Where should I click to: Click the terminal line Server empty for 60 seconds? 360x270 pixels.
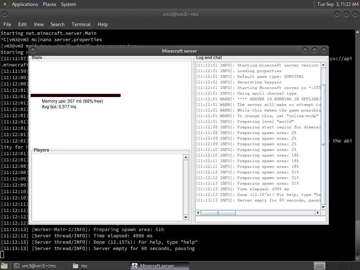[98, 249]
